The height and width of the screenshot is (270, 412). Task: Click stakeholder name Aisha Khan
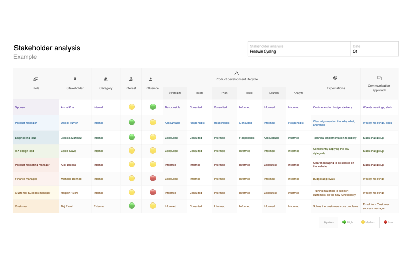click(68, 107)
